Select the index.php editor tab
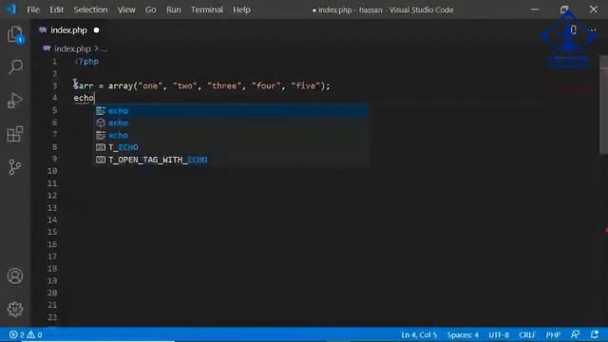Image resolution: width=608 pixels, height=342 pixels. coord(69,30)
